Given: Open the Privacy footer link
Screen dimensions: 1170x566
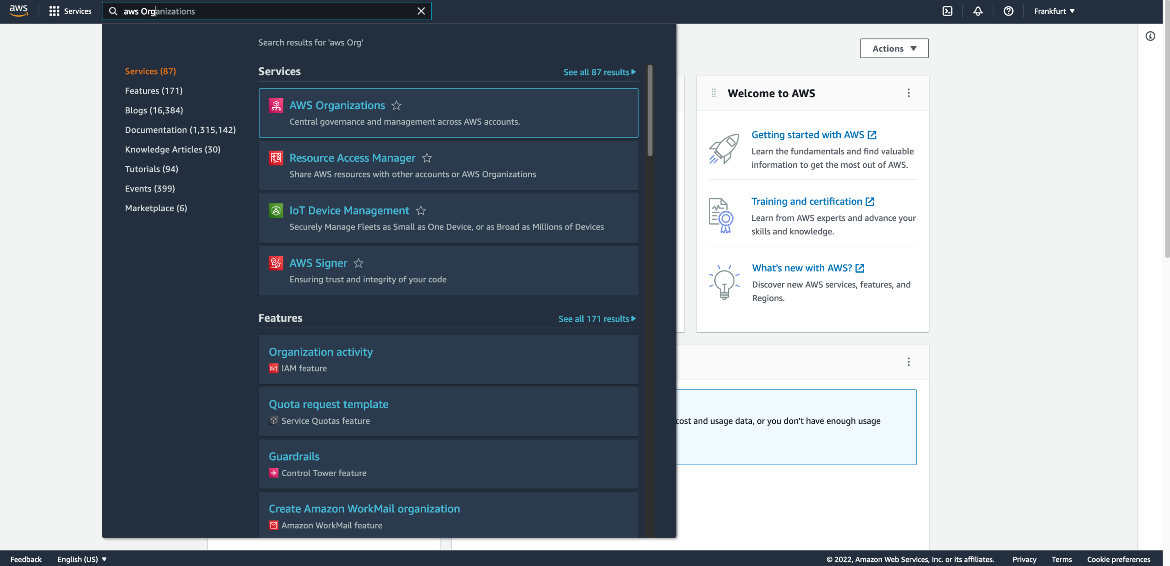Looking at the screenshot, I should tap(1024, 560).
